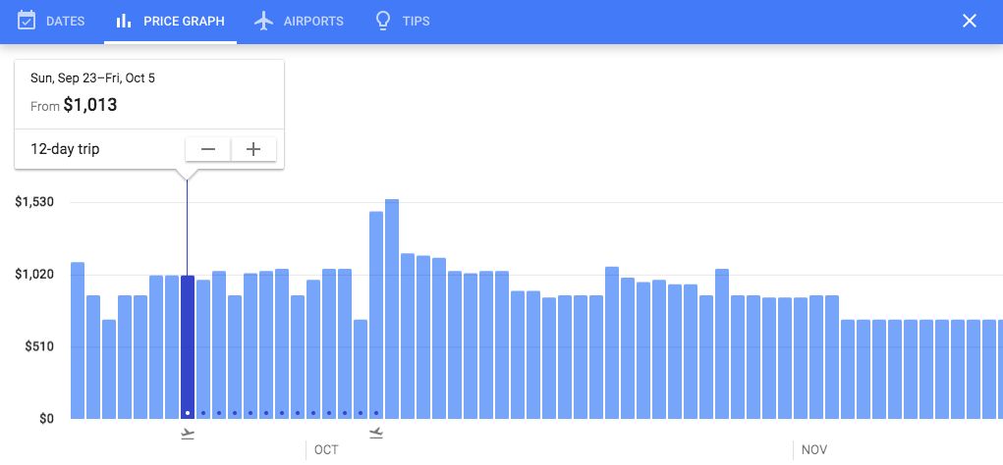The height and width of the screenshot is (465, 1003).
Task: Click the NOV month label on the axis
Action: (813, 450)
